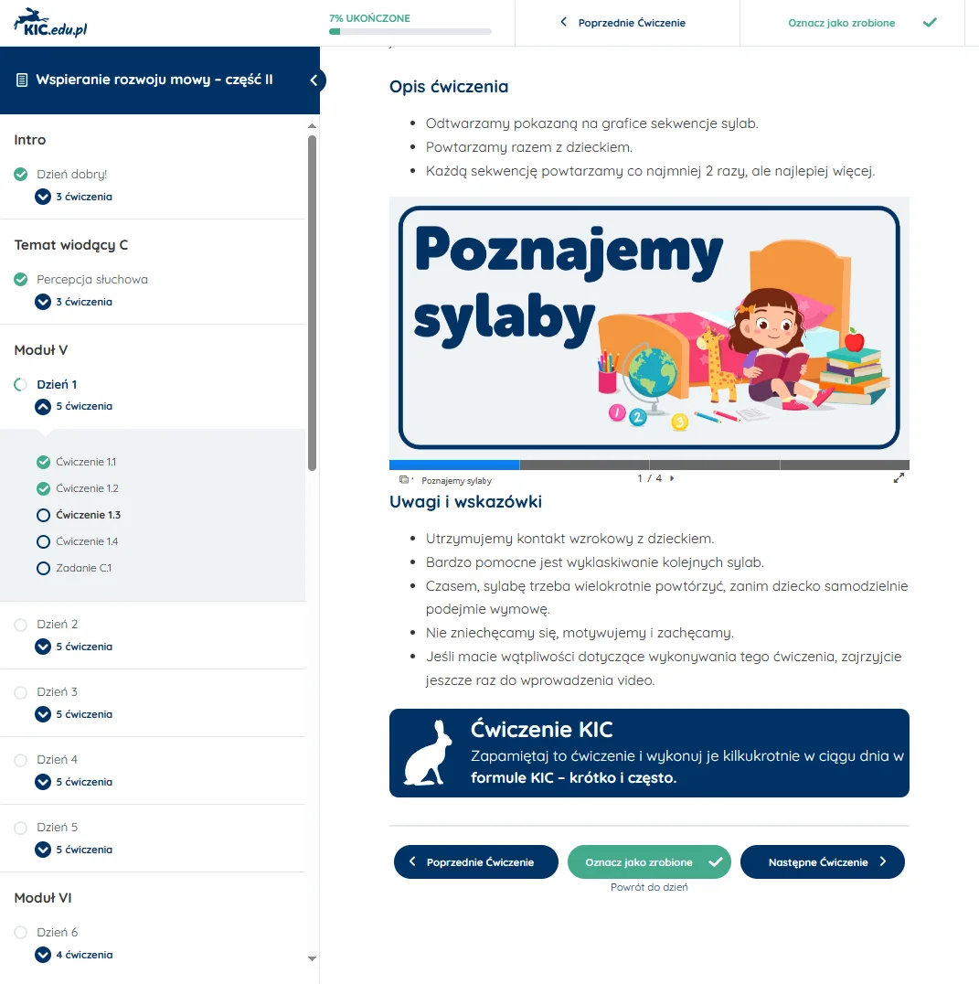Viewport: 979px width, 984px height.
Task: Click the Następne Ćwiczenie button
Action: 822,861
